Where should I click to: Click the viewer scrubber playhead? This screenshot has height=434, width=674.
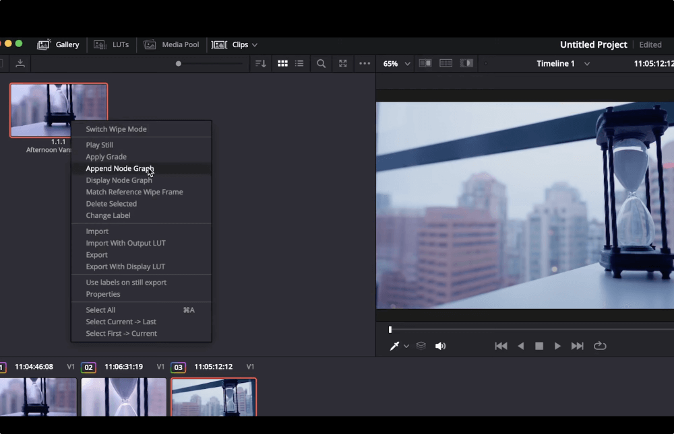click(x=390, y=330)
